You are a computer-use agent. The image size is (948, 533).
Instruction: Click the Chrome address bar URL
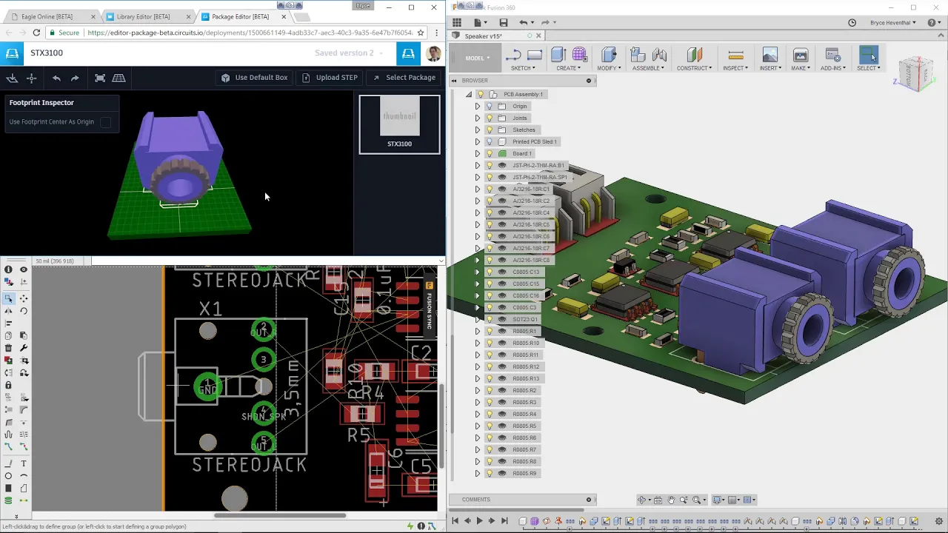pos(250,33)
